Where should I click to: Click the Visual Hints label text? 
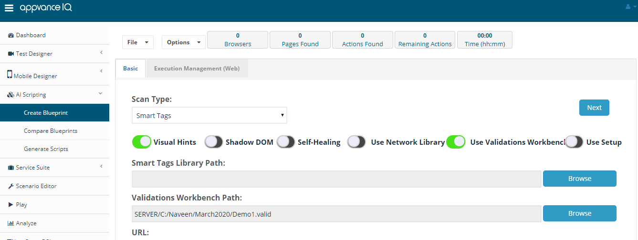175,142
